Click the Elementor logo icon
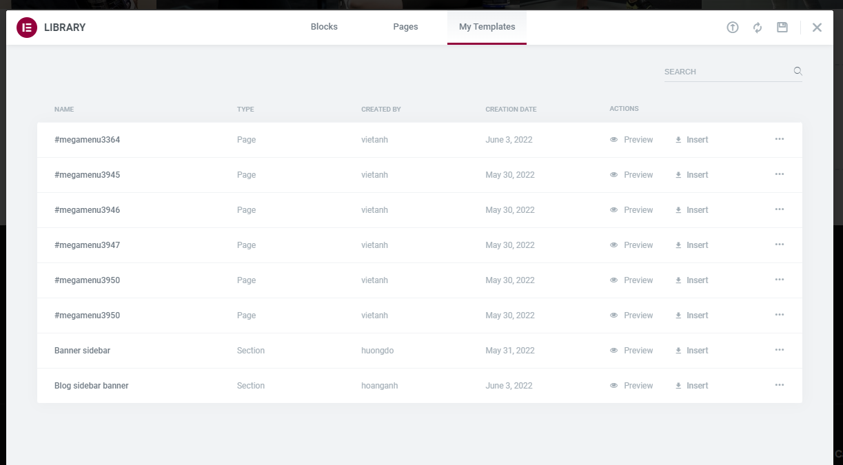 27,28
